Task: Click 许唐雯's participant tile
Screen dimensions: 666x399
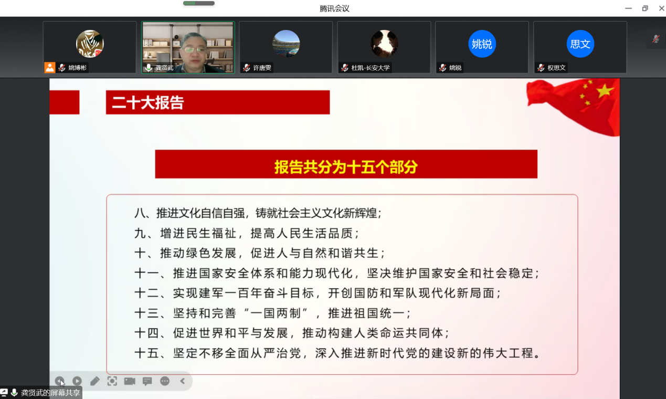Action: point(286,47)
